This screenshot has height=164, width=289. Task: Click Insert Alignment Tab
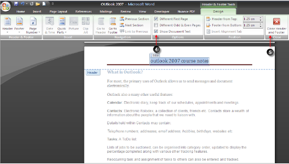click(224, 32)
